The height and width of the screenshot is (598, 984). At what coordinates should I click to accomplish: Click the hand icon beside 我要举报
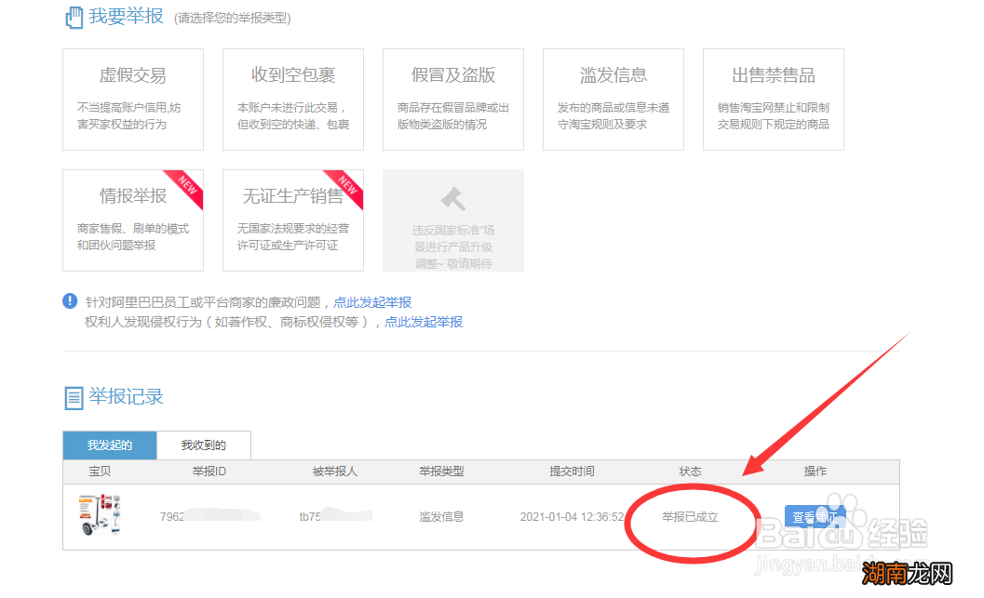click(73, 17)
